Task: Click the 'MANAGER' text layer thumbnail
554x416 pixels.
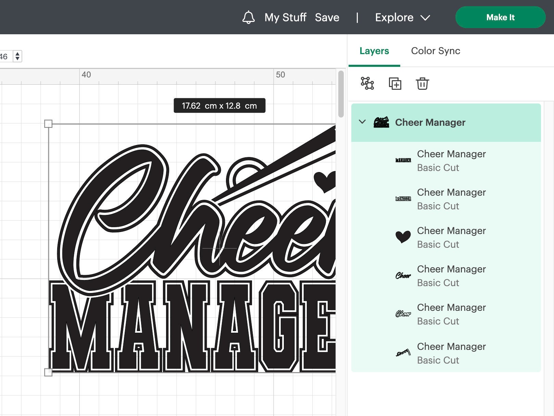Action: pos(403,159)
